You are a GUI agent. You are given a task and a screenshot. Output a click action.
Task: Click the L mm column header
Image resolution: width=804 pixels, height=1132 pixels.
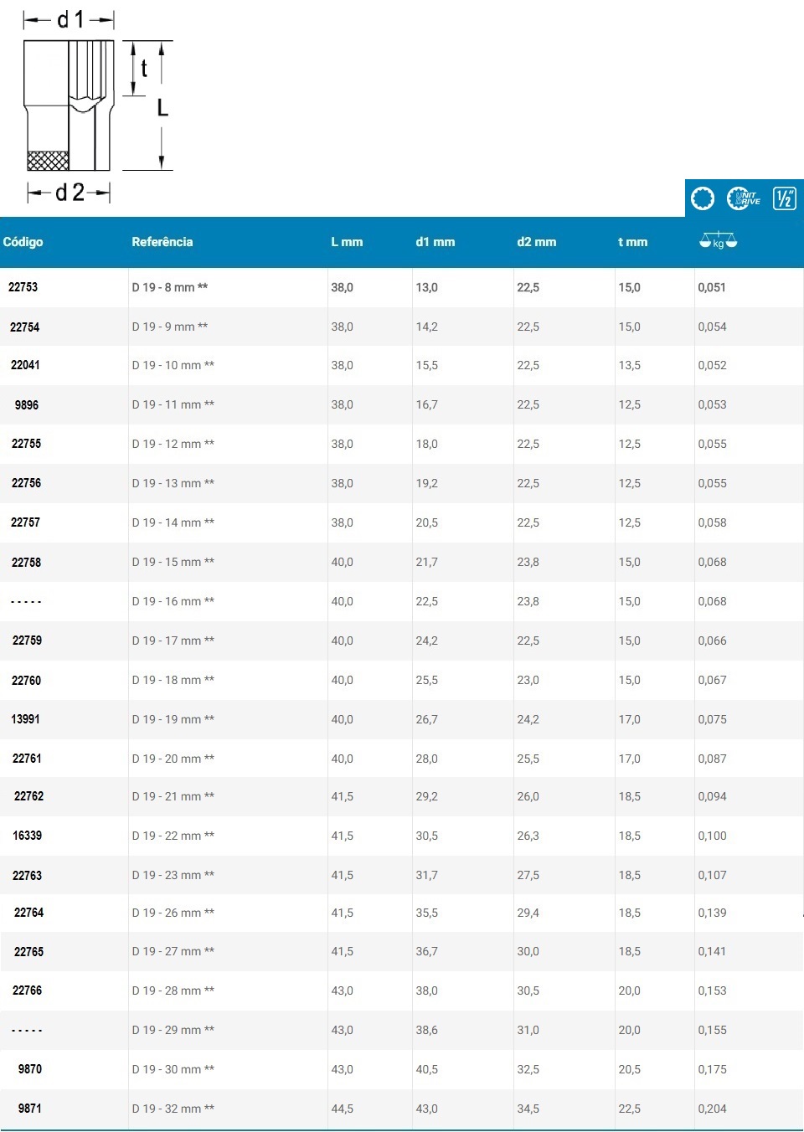click(347, 242)
